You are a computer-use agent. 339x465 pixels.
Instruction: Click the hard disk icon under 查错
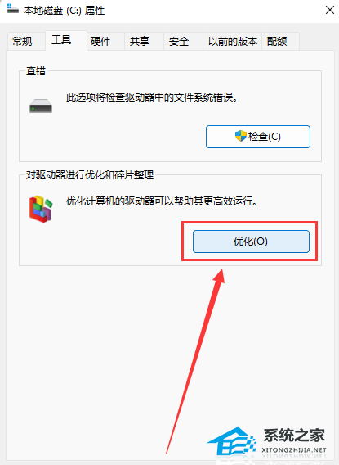(41, 106)
